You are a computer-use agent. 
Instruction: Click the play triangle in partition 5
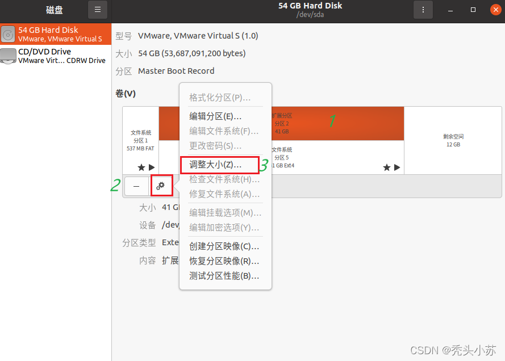coord(397,167)
